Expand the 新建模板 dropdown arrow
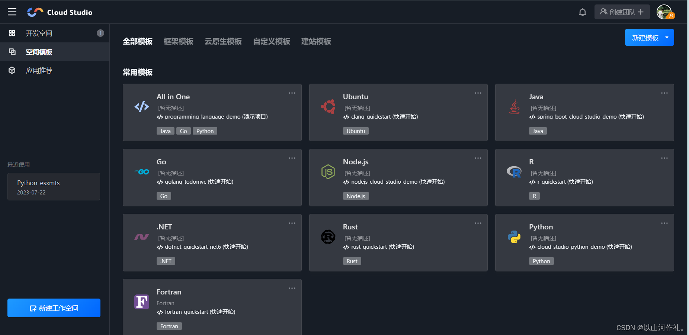Image resolution: width=689 pixels, height=335 pixels. click(667, 38)
